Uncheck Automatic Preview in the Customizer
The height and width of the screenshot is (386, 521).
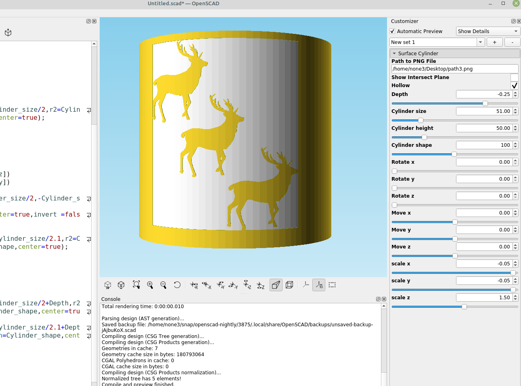coord(392,31)
